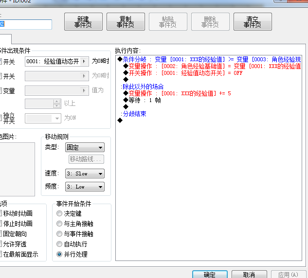Viewport: 308px width, 278px height.
Task: Click the 新建事件页 button
Action: click(x=83, y=22)
